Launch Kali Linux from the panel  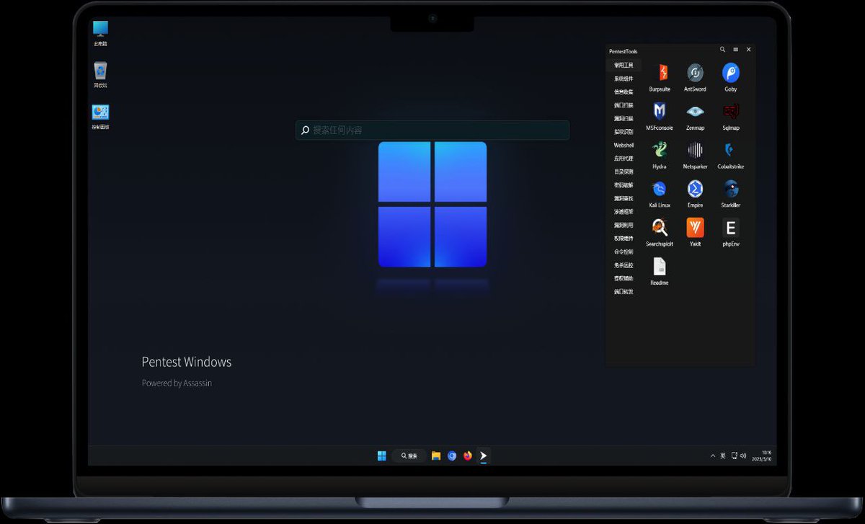[660, 193]
